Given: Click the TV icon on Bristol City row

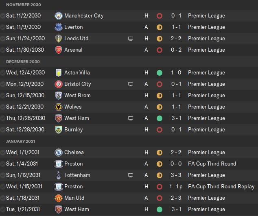Looking at the screenshot, I should (x=131, y=84).
